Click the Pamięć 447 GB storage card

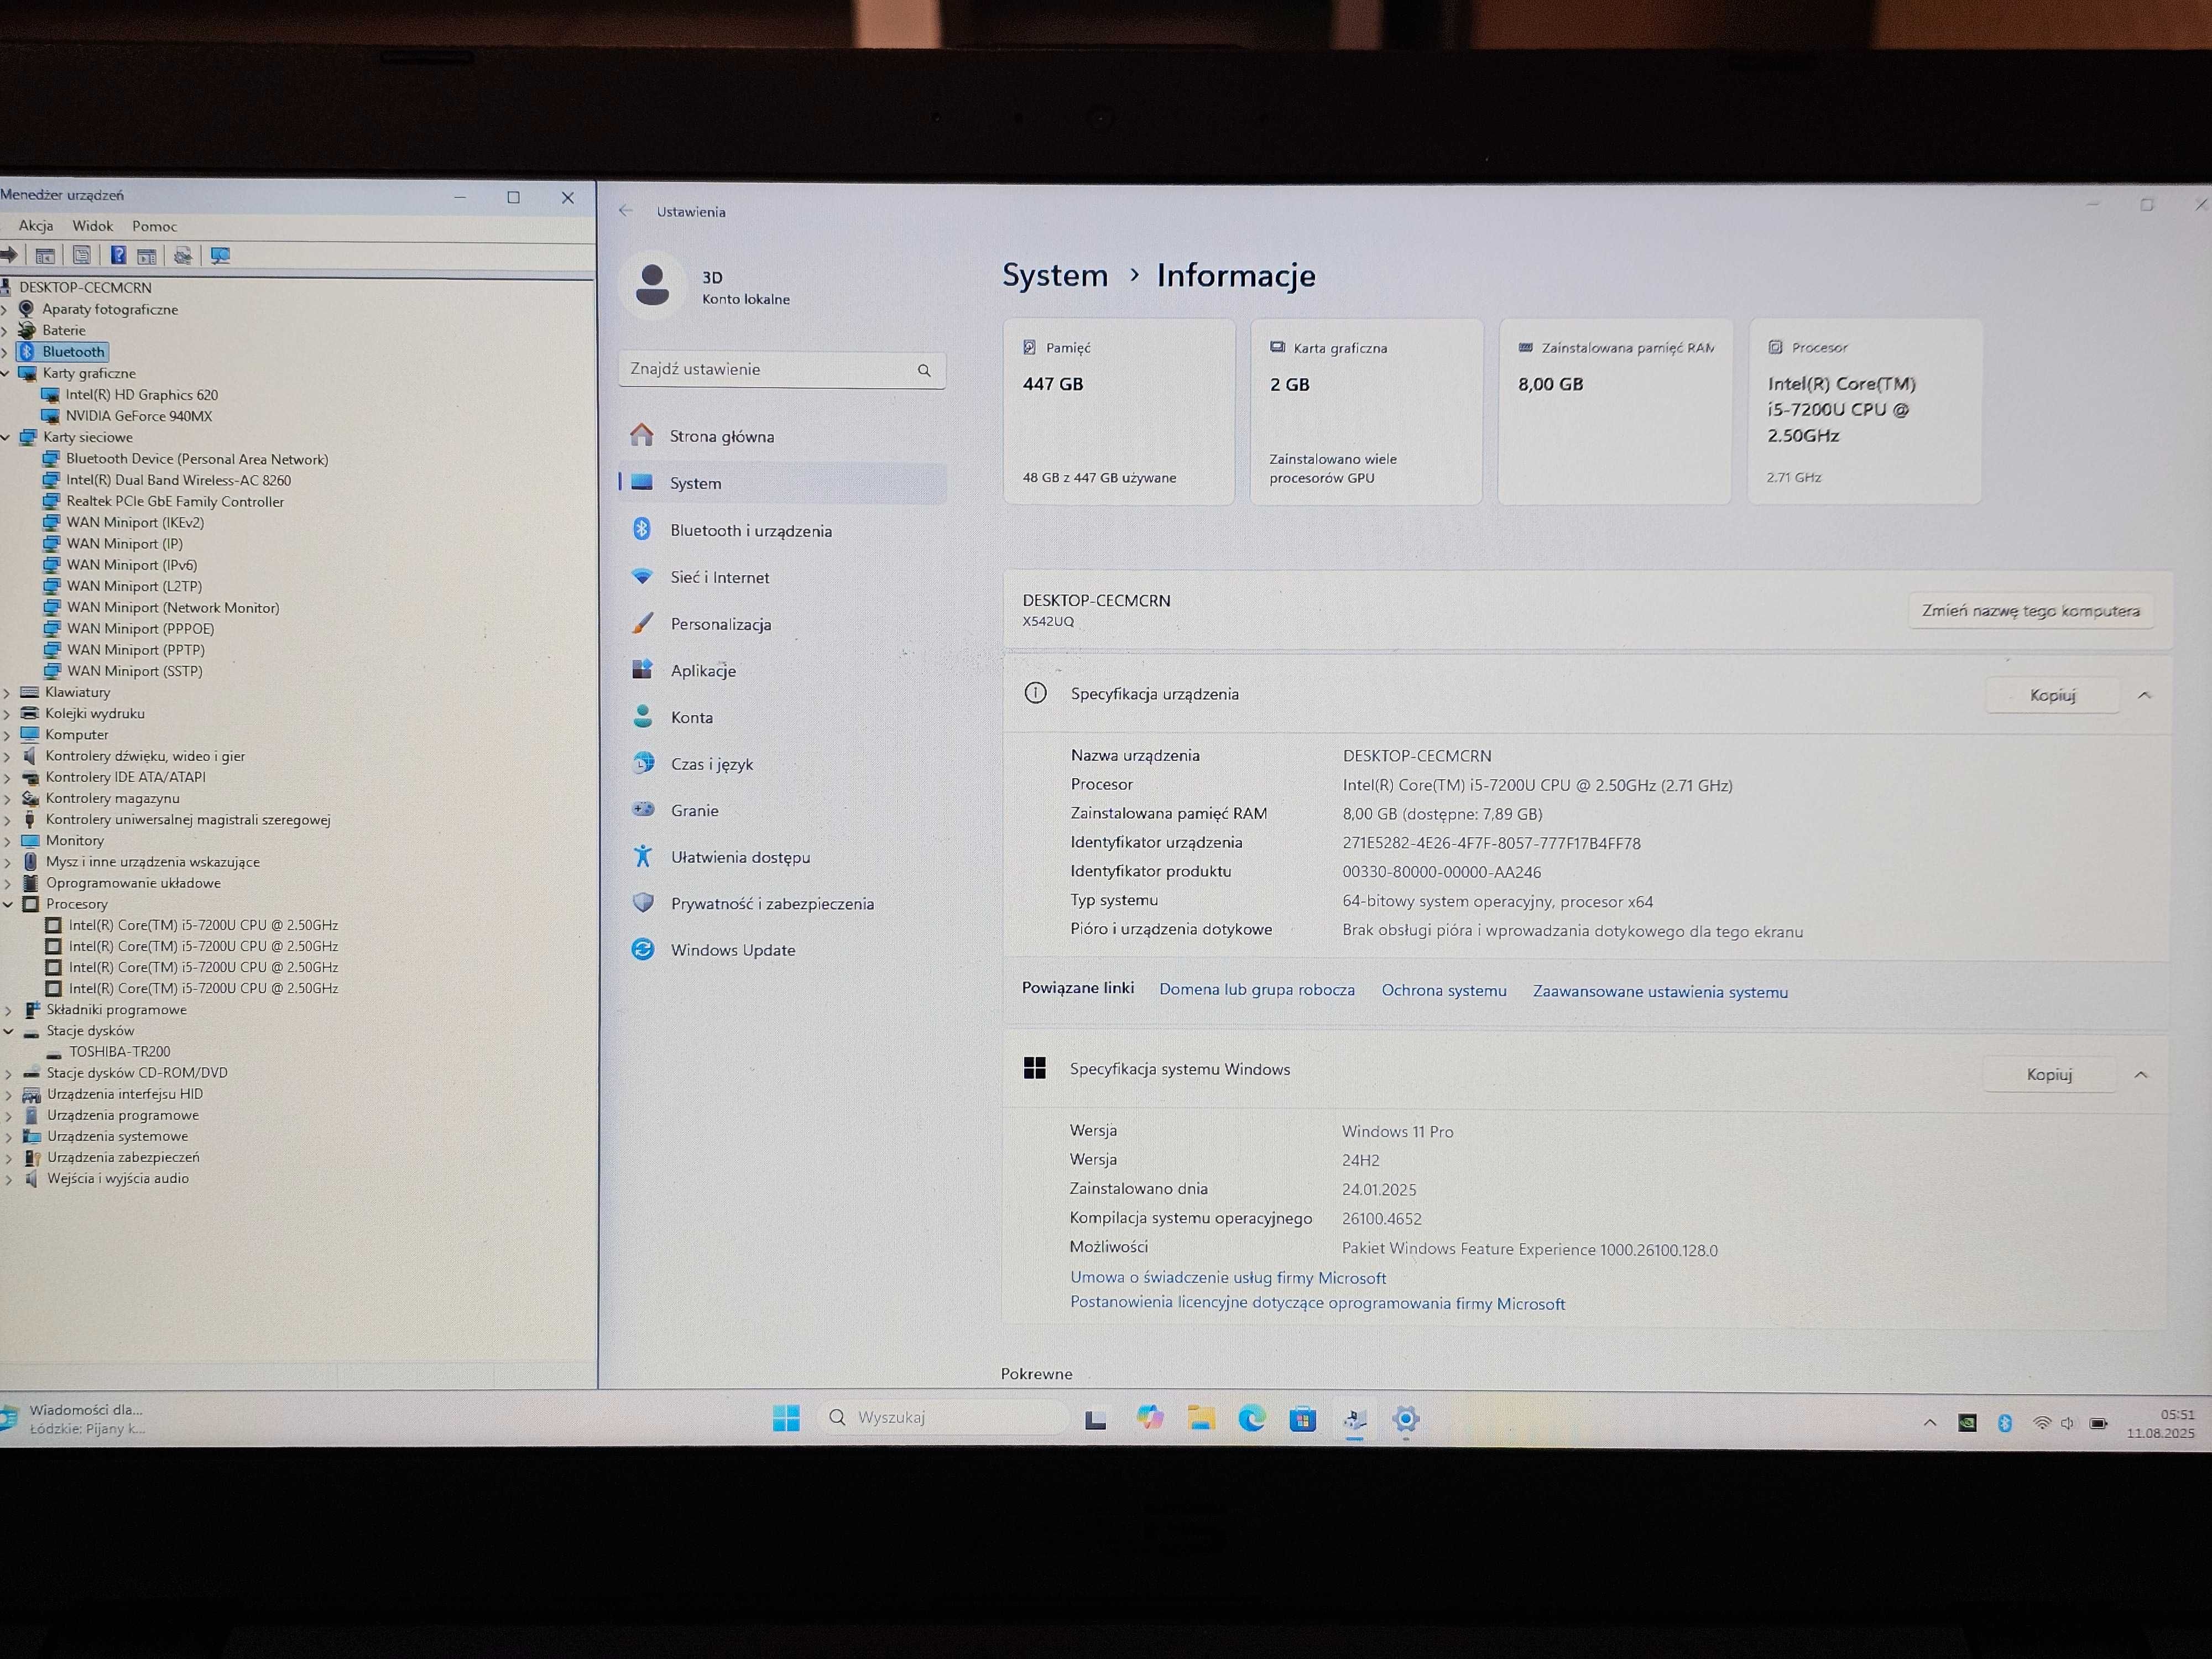coord(1119,412)
